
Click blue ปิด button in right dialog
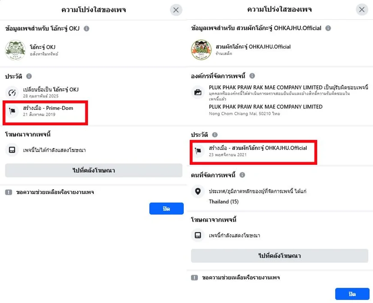(x=352, y=294)
